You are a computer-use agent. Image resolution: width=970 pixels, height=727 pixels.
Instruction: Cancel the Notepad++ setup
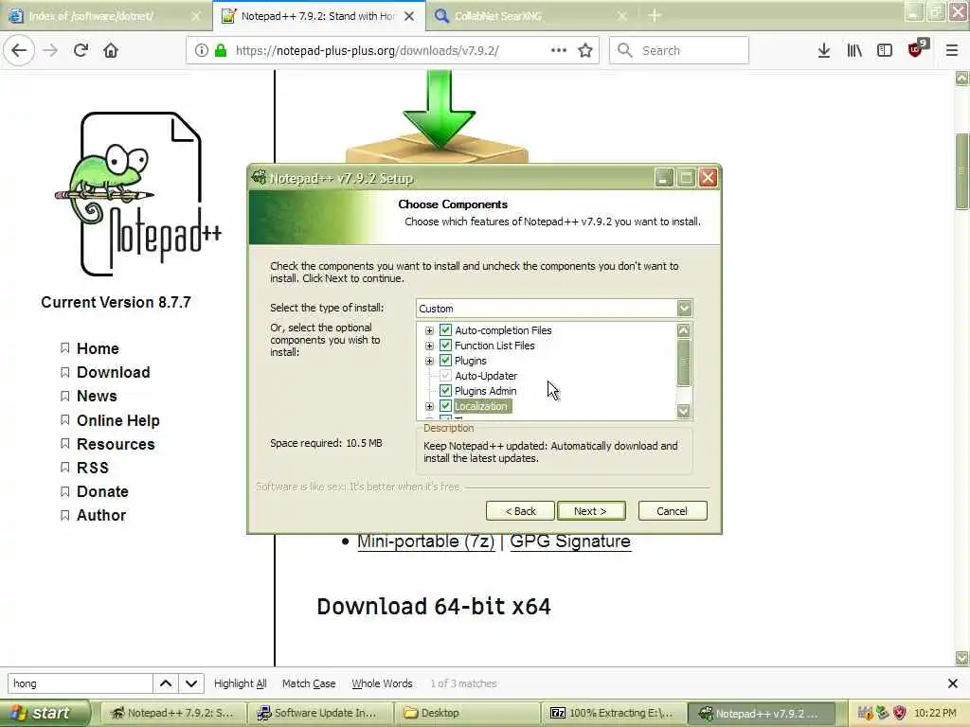click(x=673, y=510)
